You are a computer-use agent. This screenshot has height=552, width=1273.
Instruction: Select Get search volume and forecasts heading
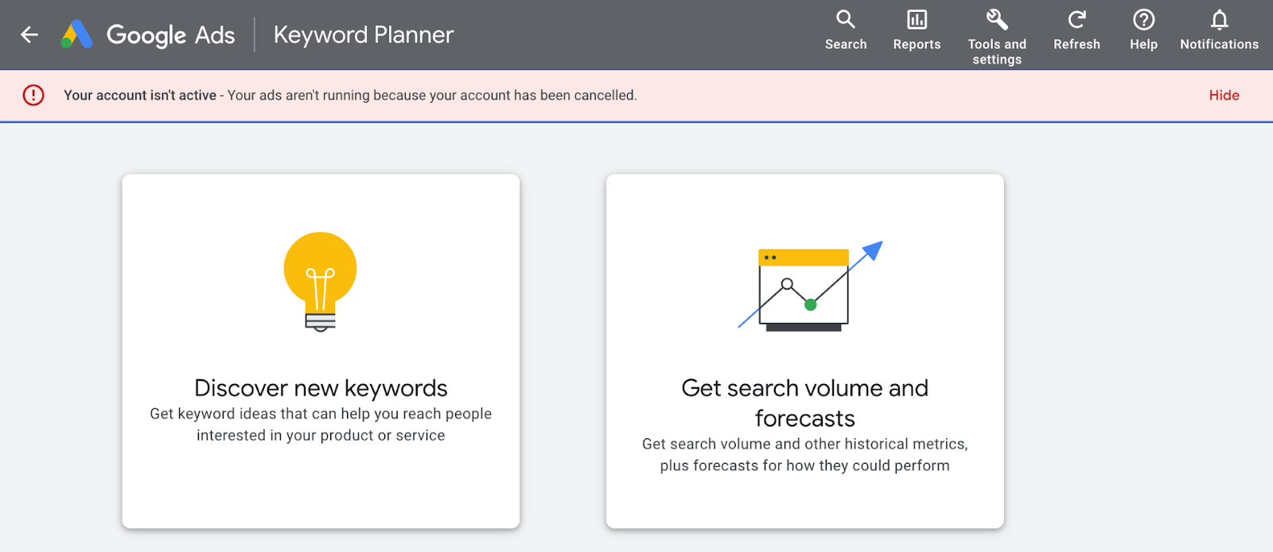coord(804,402)
